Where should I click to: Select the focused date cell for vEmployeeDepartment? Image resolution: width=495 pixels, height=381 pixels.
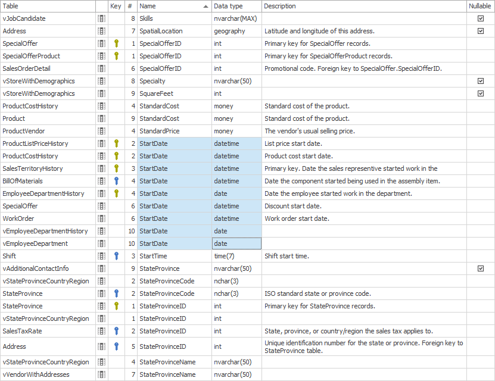(236, 243)
